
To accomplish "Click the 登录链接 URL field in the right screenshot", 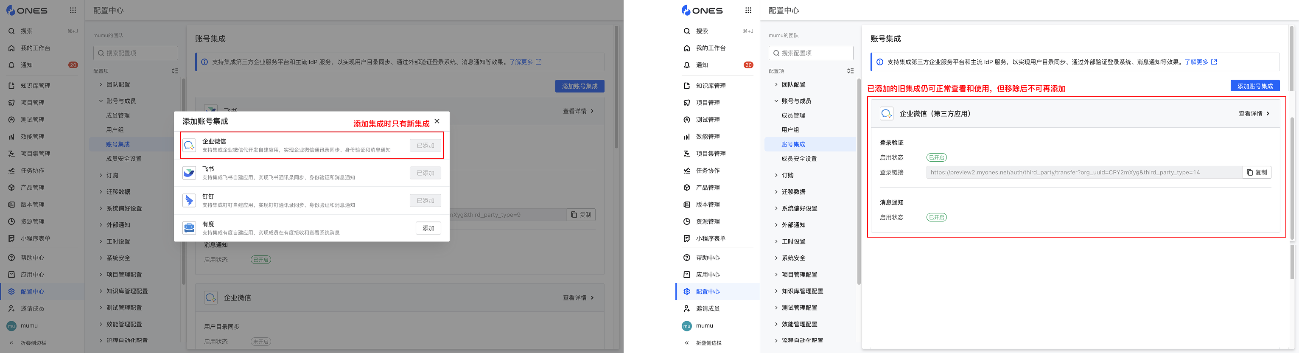I will point(1084,172).
